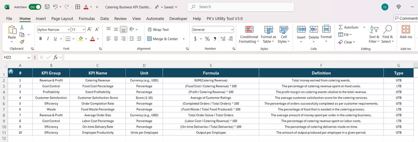Increase indent in Alignment group
This screenshot has height=142, width=418.
click(139, 39)
